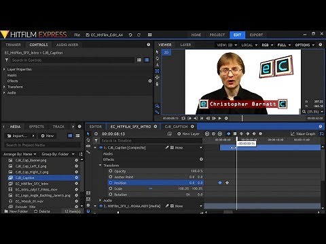This screenshot has width=326, height=244.
Task: Click the Set Out point icon
Action: [x=196, y=118]
